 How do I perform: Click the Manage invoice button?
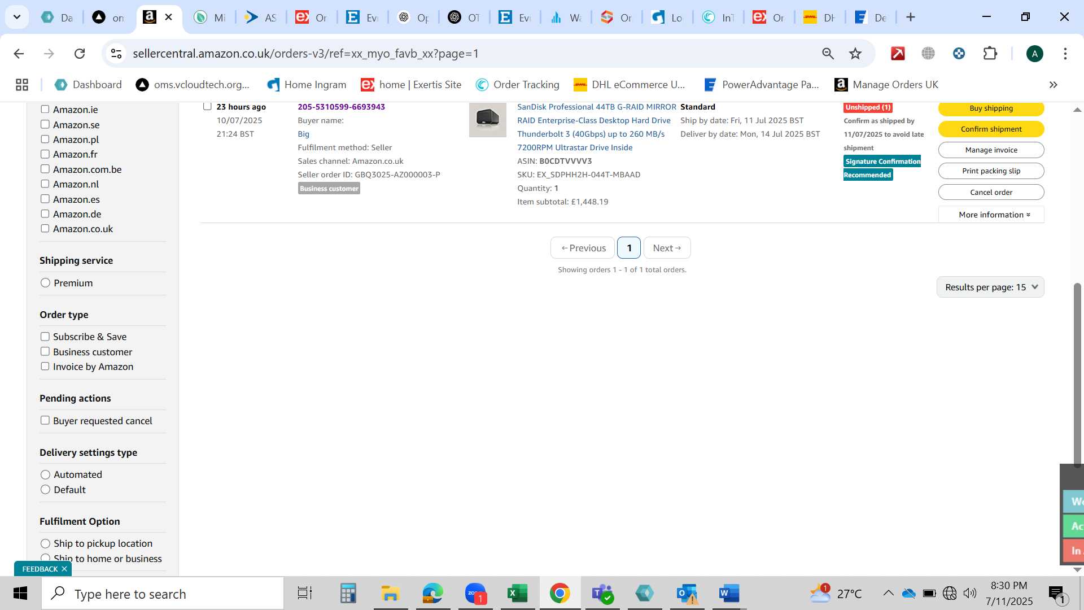991,150
